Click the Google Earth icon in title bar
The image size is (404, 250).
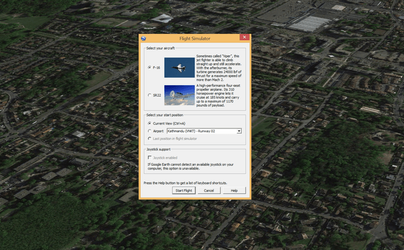tap(143, 38)
